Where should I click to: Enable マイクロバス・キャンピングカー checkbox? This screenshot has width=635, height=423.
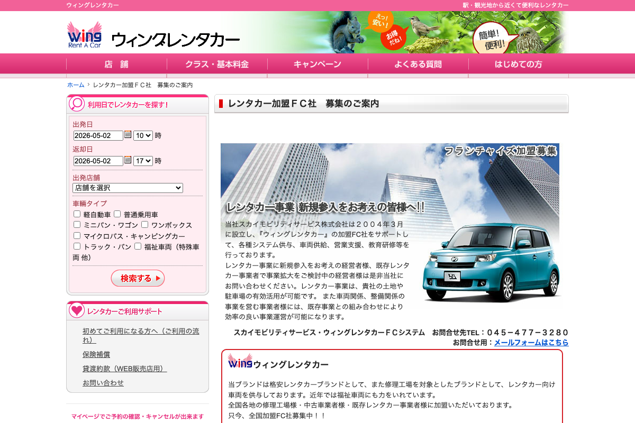click(x=77, y=235)
